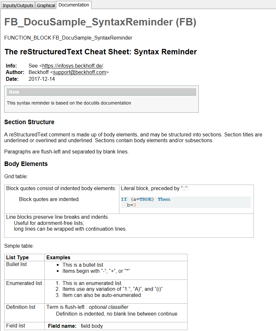Click the 'Grid table:' label
This screenshot has height=331, width=276.
point(16,177)
